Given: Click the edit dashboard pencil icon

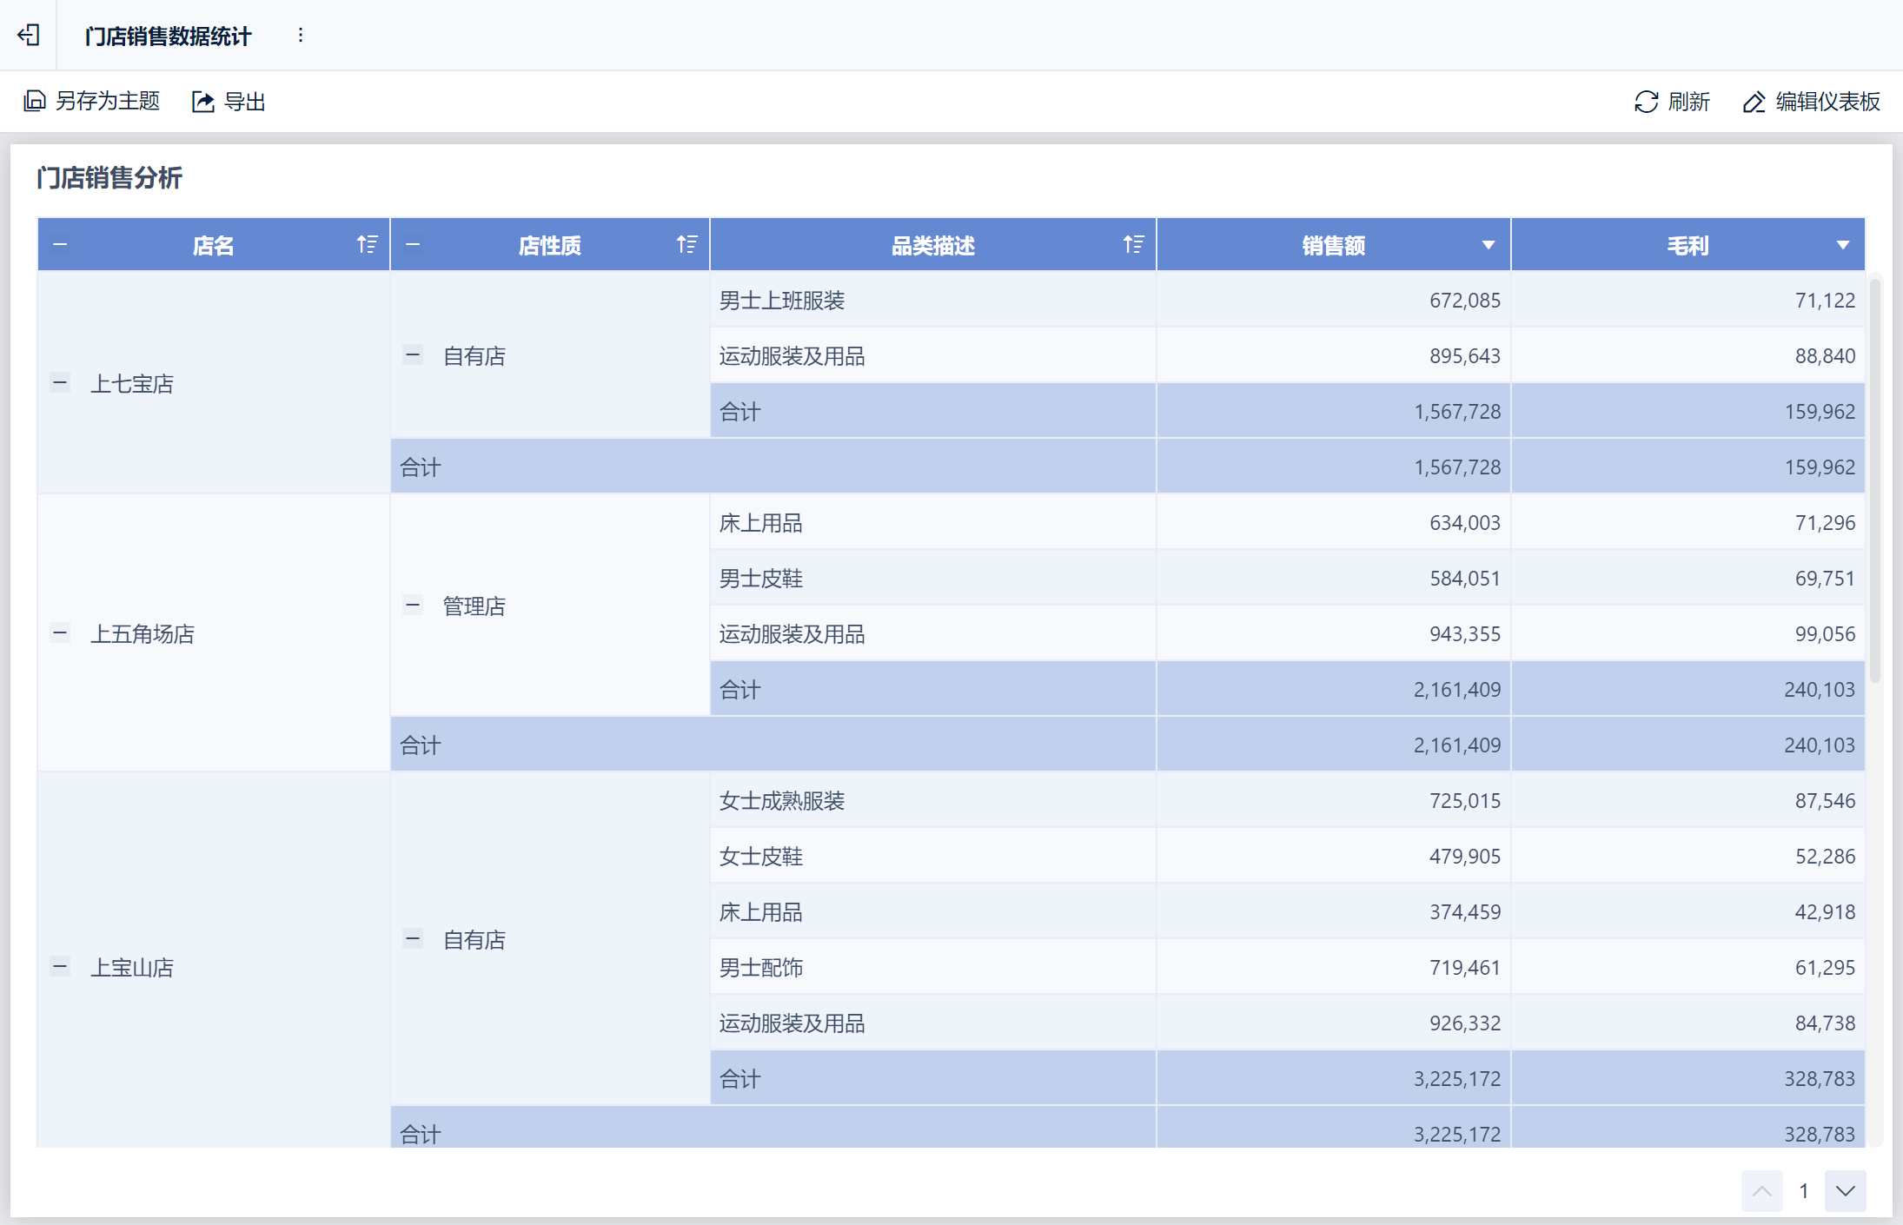Looking at the screenshot, I should click(x=1754, y=102).
